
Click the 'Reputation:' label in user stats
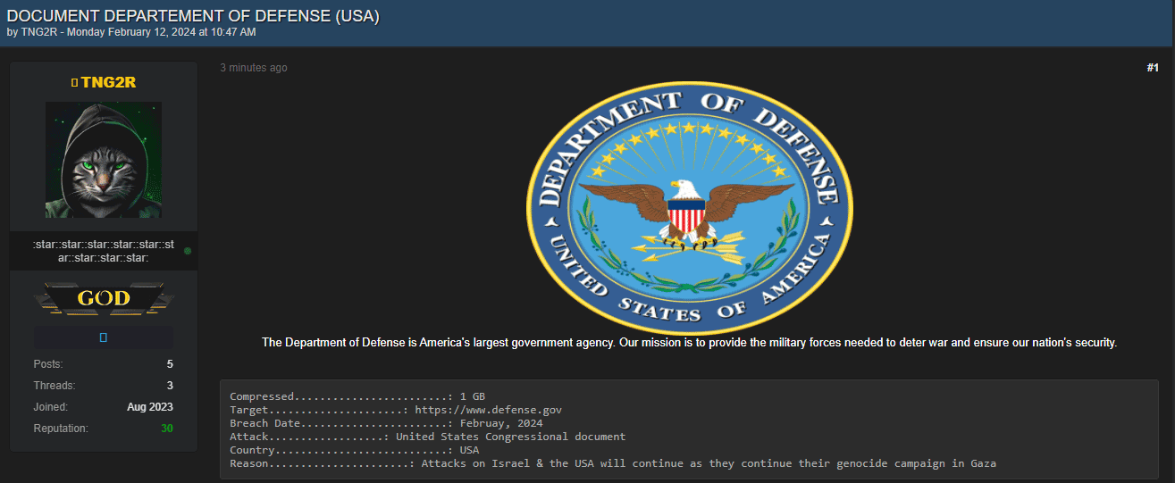[x=61, y=429]
